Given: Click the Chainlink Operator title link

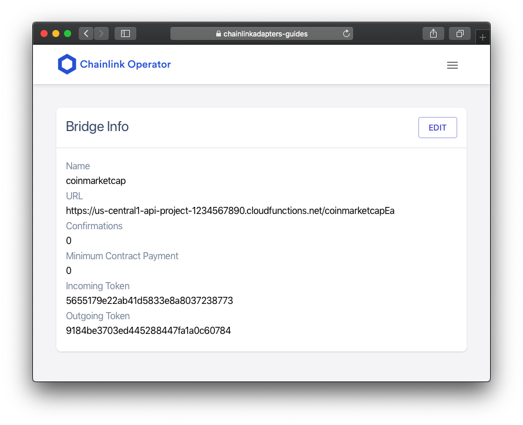Looking at the screenshot, I should point(125,64).
